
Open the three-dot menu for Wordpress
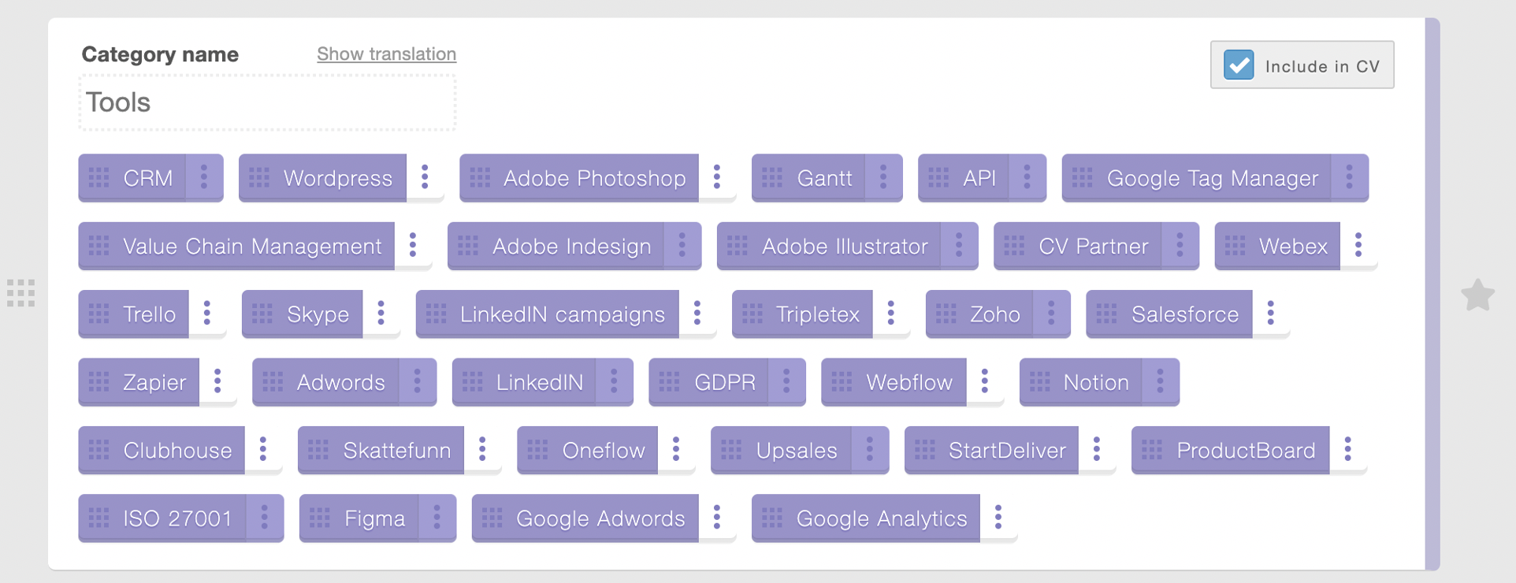point(425,177)
